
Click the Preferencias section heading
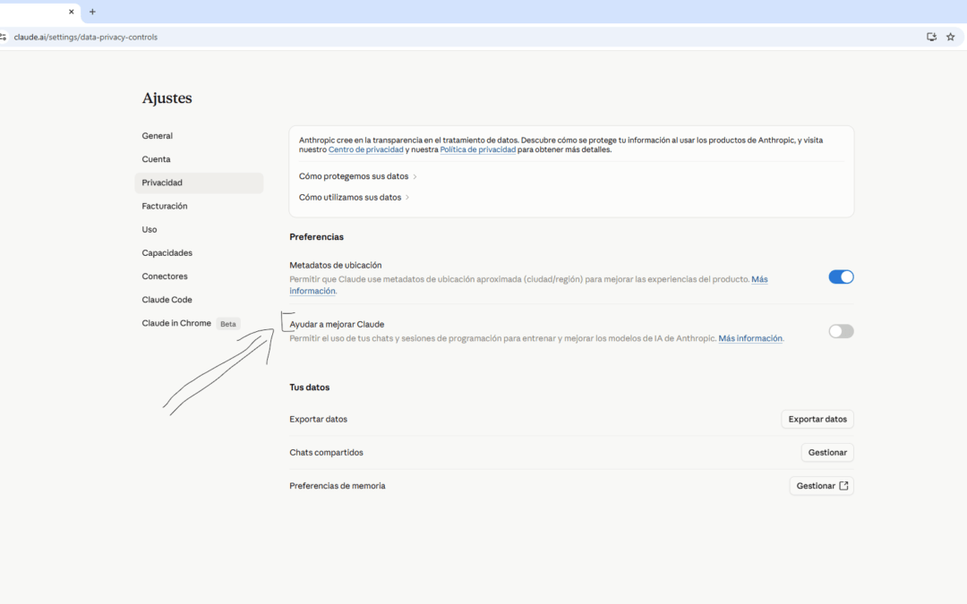point(316,236)
